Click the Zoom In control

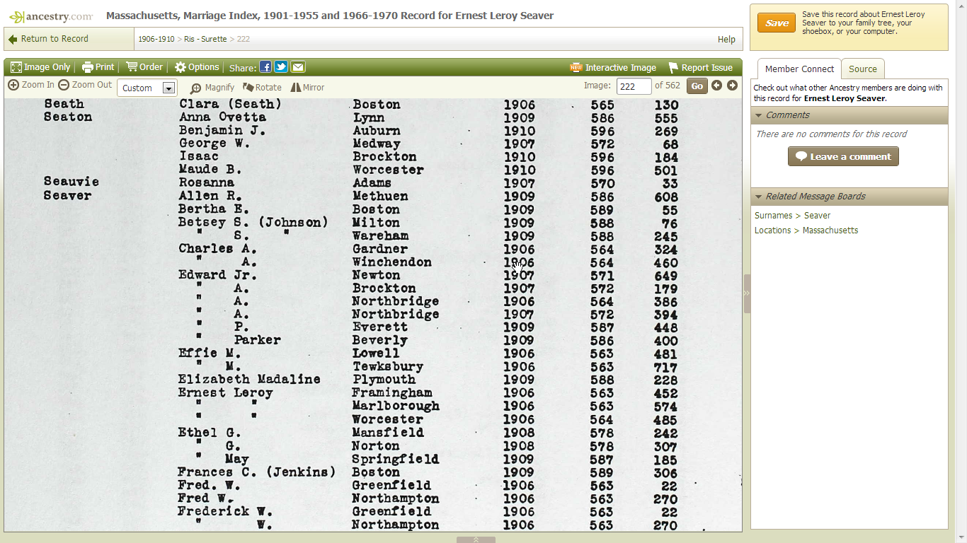[31, 84]
